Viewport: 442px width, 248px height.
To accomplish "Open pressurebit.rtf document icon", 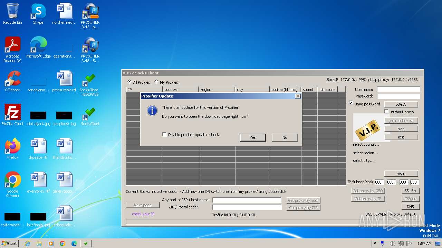I will click(64, 81).
